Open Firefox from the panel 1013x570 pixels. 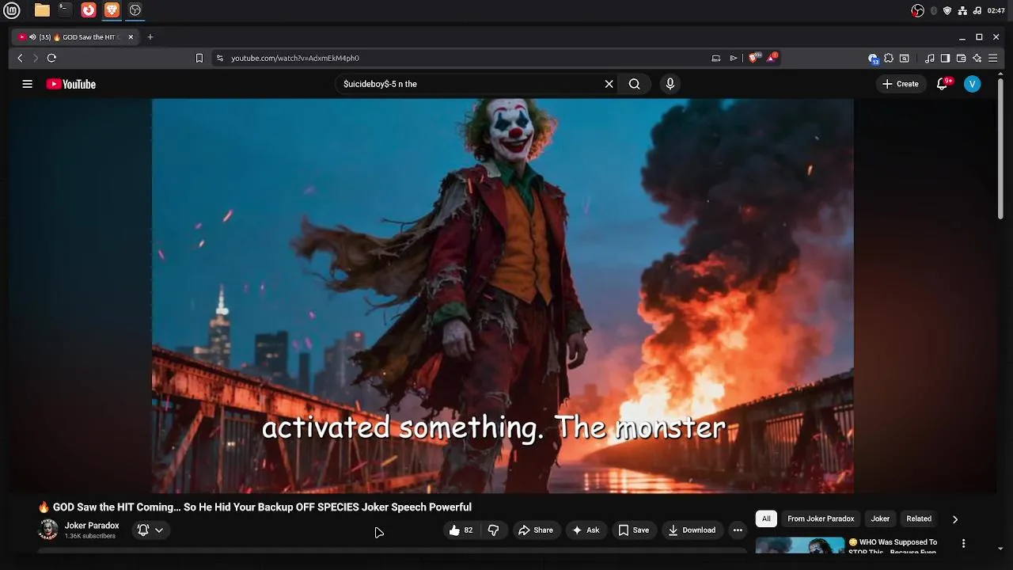click(x=89, y=10)
